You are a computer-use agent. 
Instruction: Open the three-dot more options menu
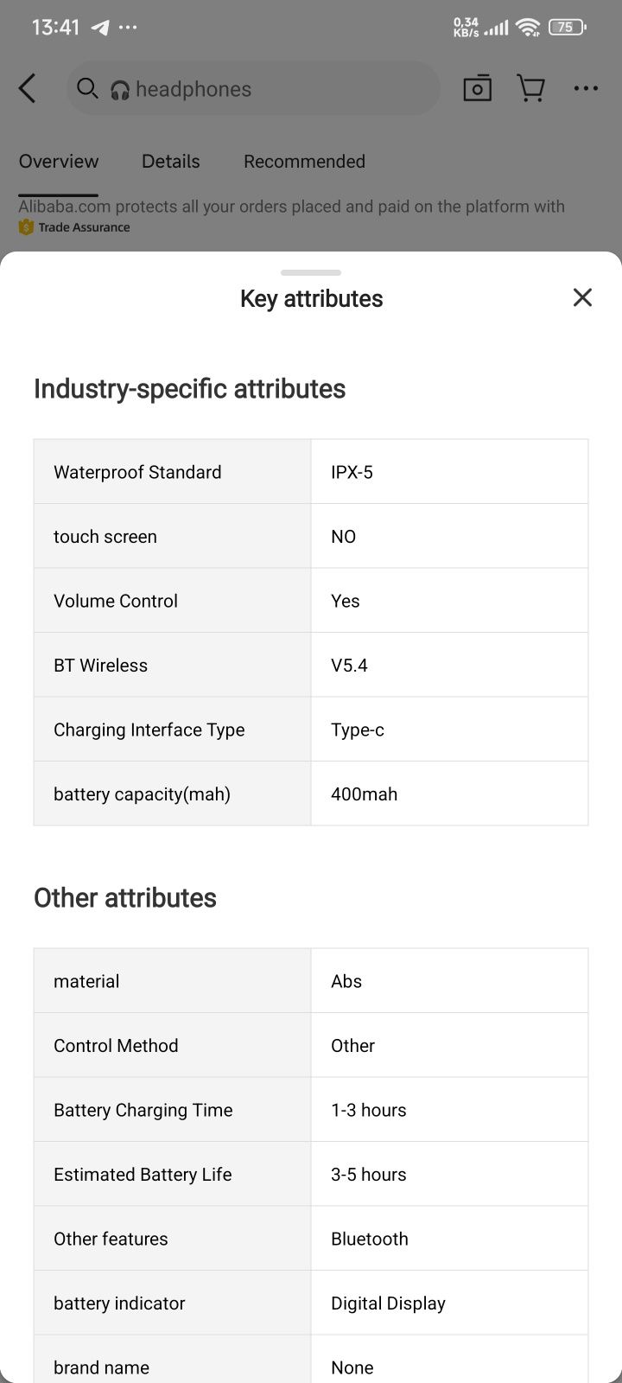586,88
